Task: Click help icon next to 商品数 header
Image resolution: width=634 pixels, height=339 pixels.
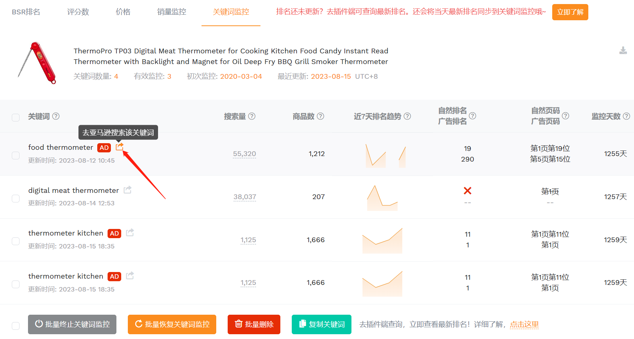Action: [320, 116]
